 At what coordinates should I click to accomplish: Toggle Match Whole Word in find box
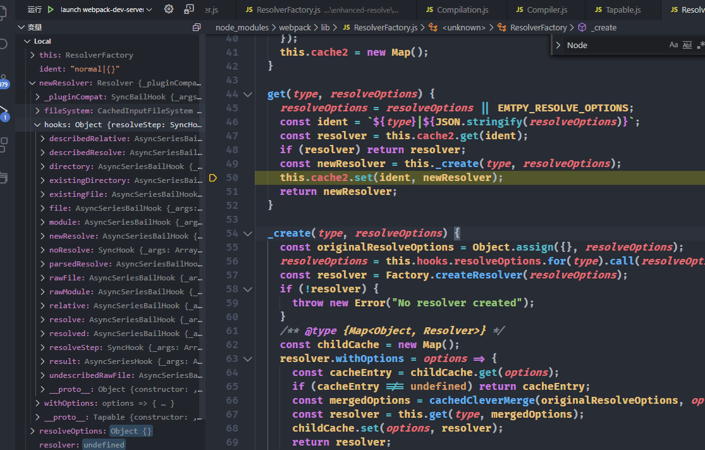pyautogui.click(x=687, y=45)
